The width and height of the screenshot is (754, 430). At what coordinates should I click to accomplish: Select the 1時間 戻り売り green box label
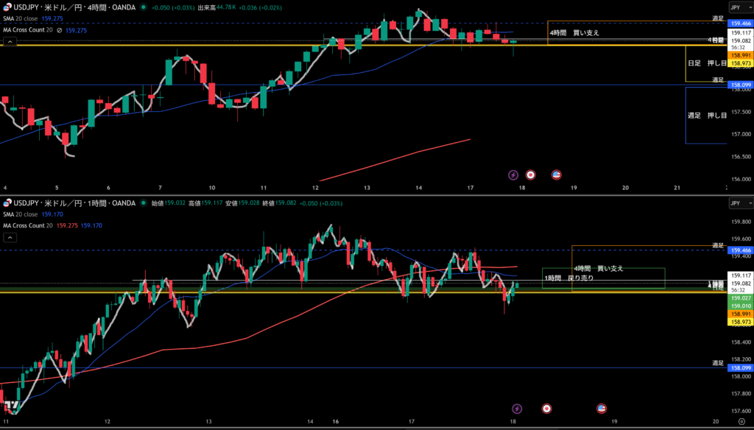(x=568, y=278)
